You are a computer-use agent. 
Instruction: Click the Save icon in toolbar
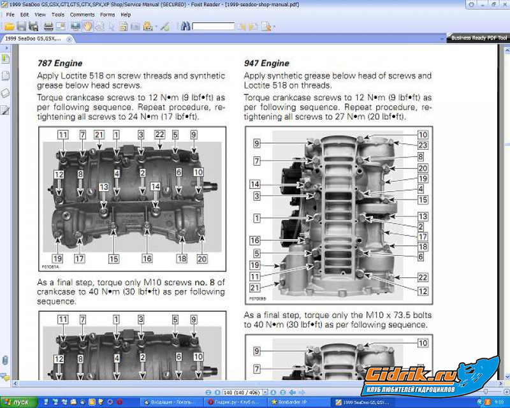click(22, 26)
